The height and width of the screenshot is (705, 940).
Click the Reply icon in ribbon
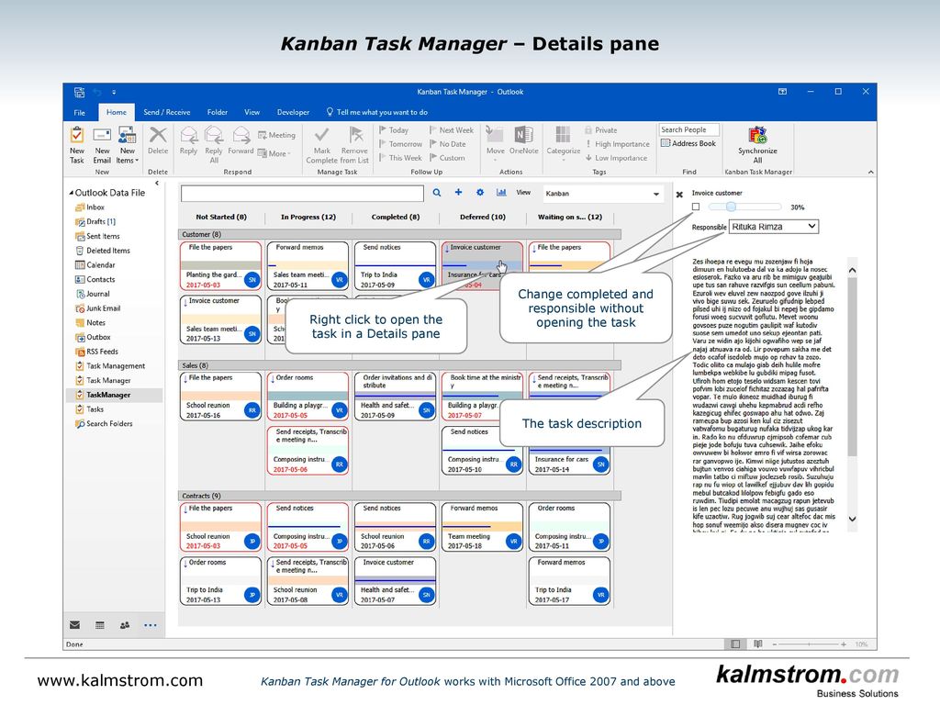[x=189, y=140]
